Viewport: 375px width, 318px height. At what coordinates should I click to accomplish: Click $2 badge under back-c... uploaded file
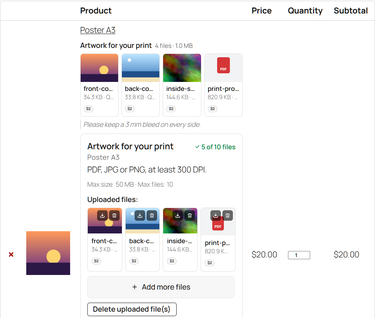click(134, 261)
